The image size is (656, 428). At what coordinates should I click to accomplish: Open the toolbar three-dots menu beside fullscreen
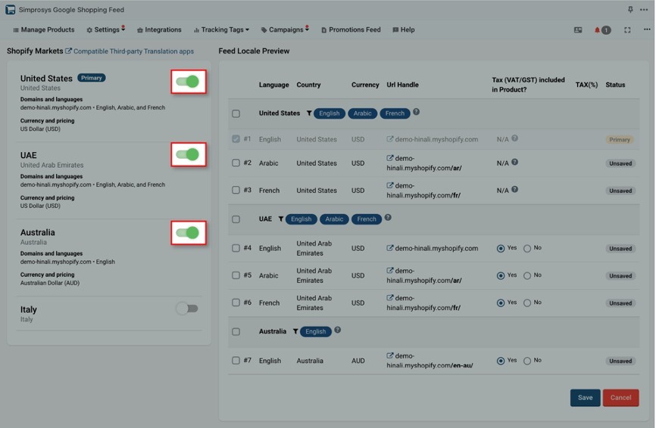(x=647, y=29)
